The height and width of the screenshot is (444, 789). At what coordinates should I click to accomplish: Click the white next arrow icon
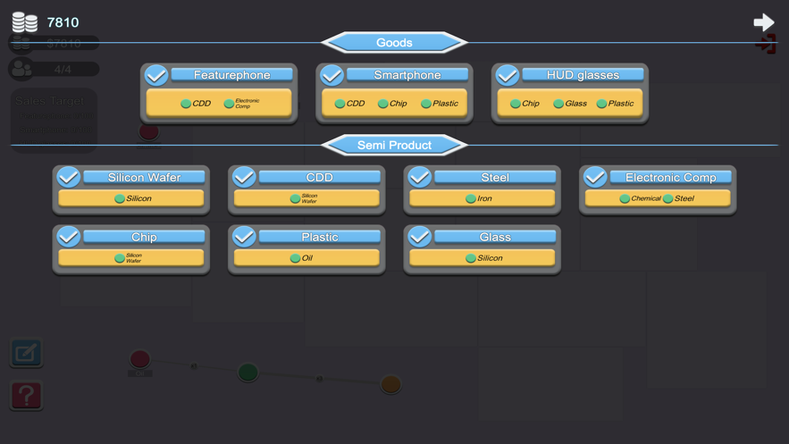(763, 22)
